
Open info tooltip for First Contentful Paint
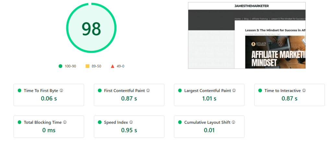click(148, 91)
